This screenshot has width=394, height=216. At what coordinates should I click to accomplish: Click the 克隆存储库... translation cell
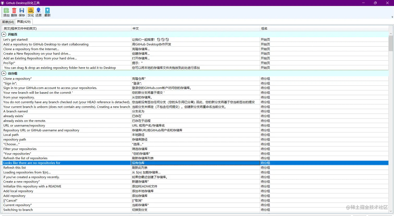coord(195,49)
